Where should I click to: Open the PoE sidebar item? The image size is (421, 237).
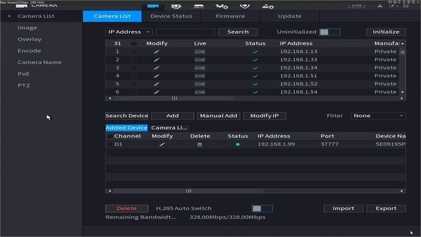tap(24, 74)
